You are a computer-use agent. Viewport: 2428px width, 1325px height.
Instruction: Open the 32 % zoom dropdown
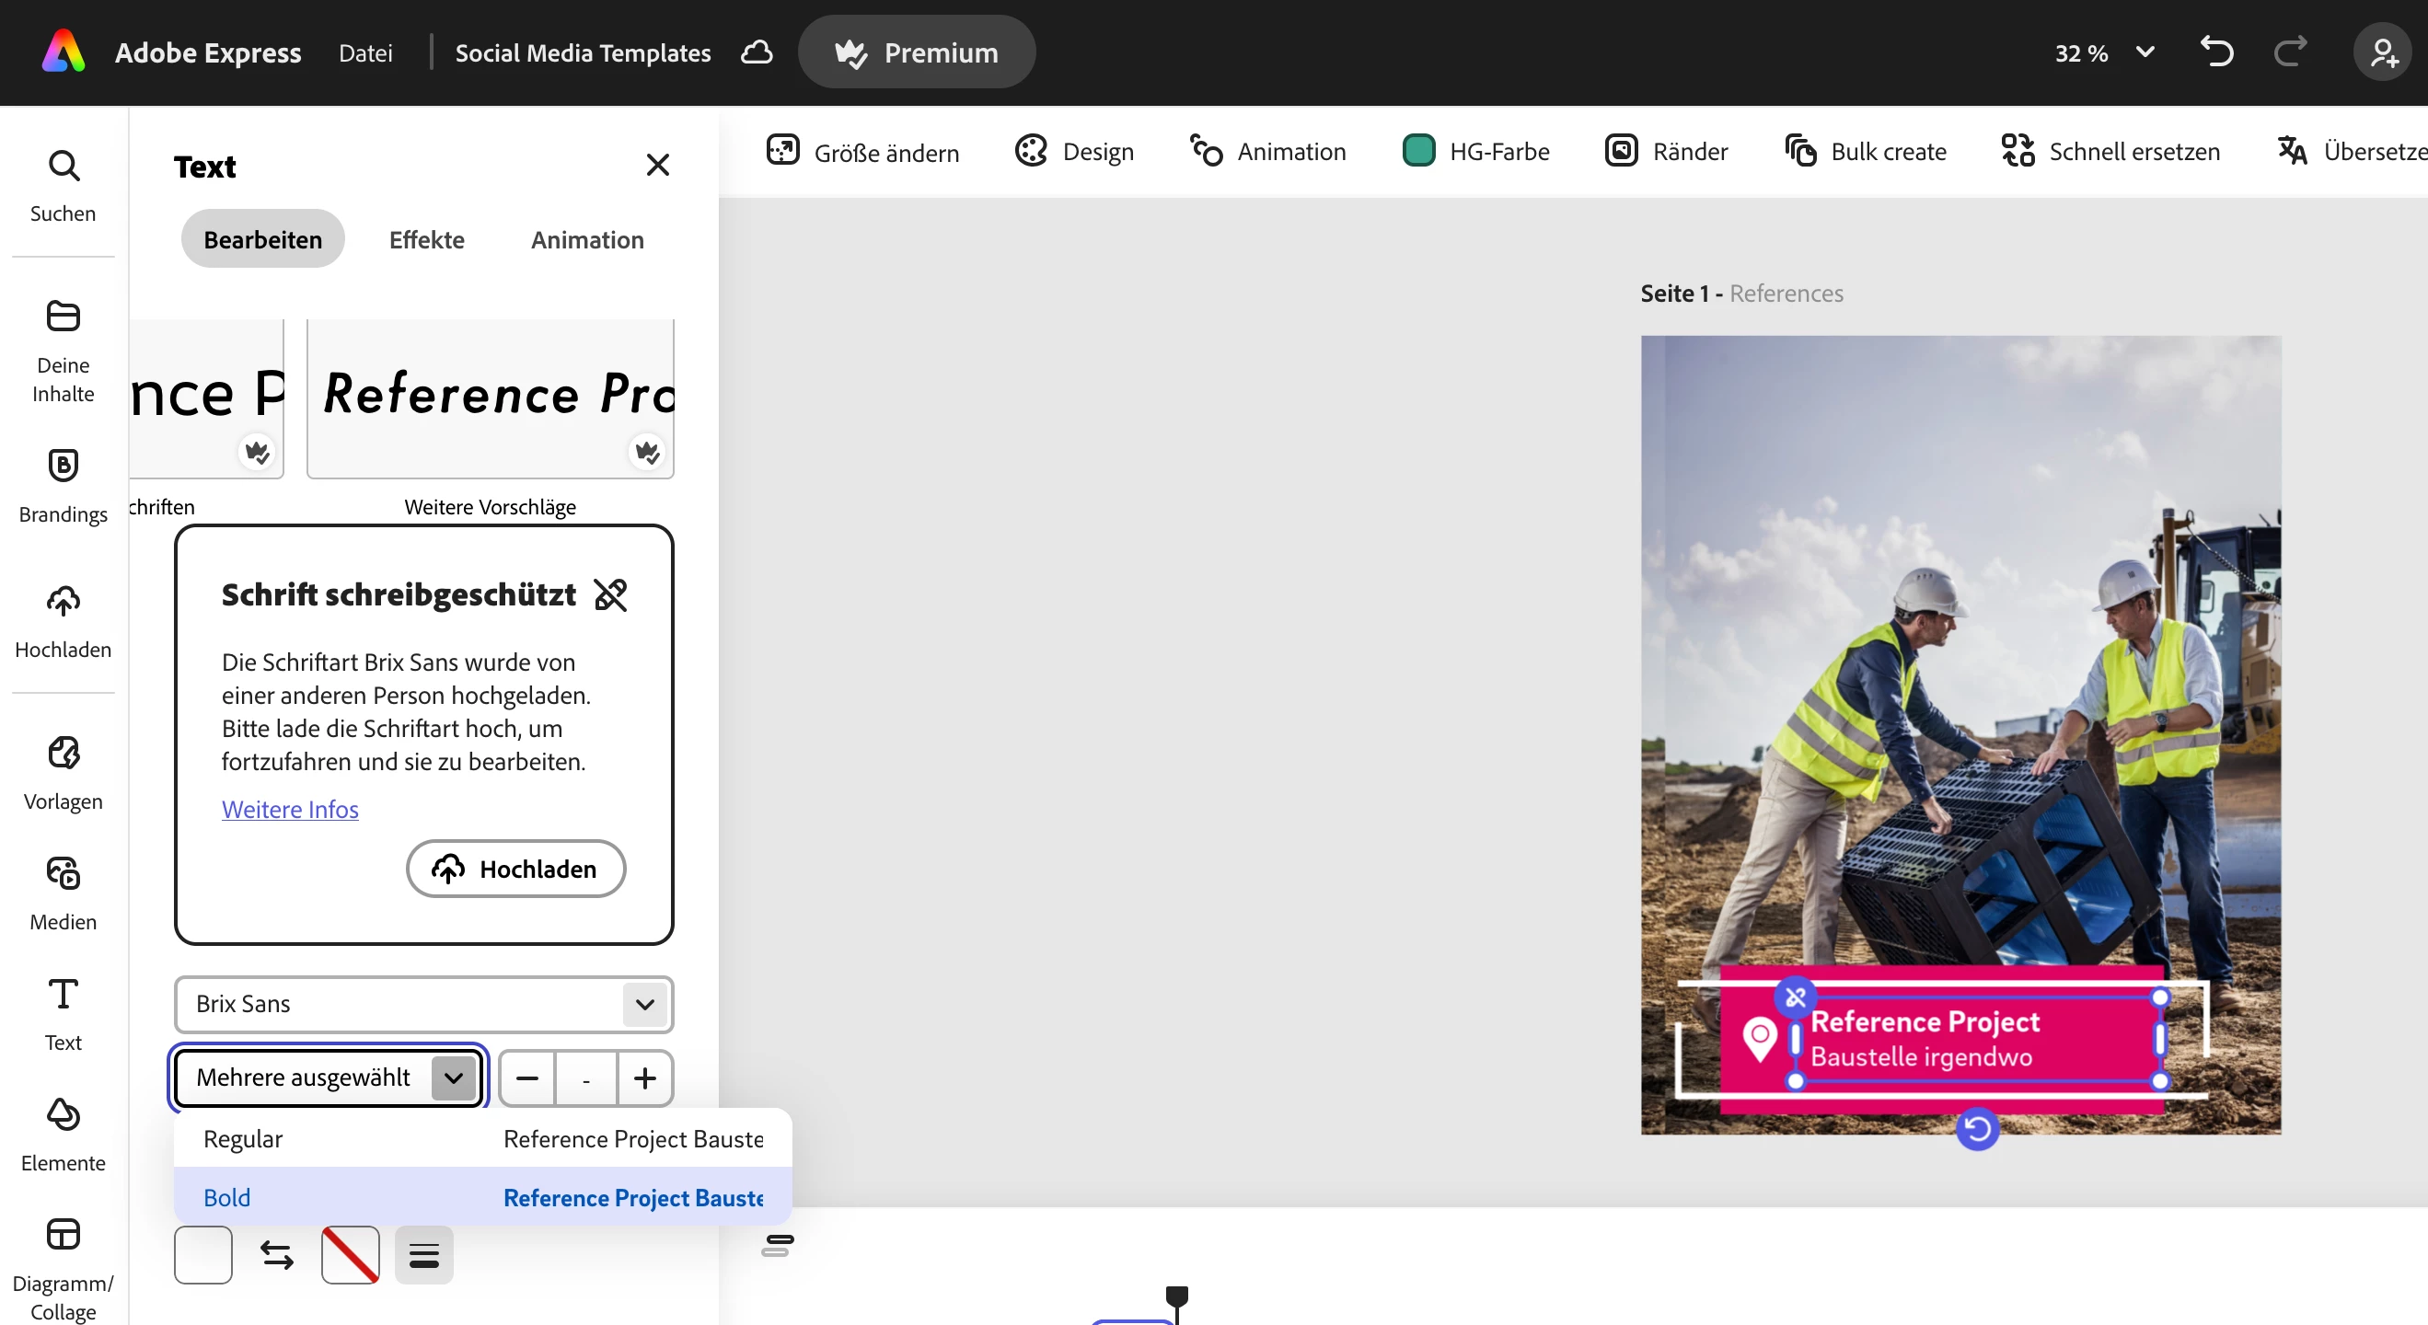click(2104, 52)
